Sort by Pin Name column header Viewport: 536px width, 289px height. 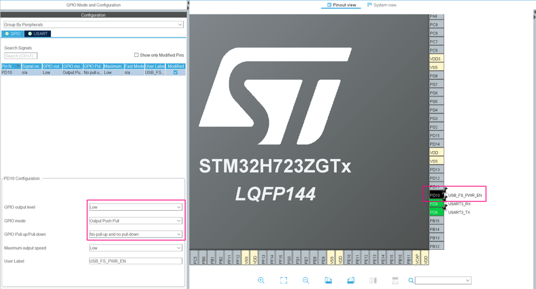point(11,66)
